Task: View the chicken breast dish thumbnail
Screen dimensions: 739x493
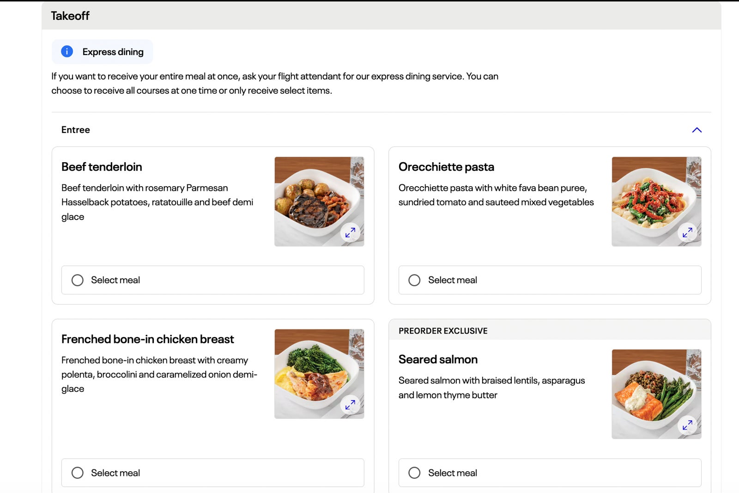Action: point(319,374)
